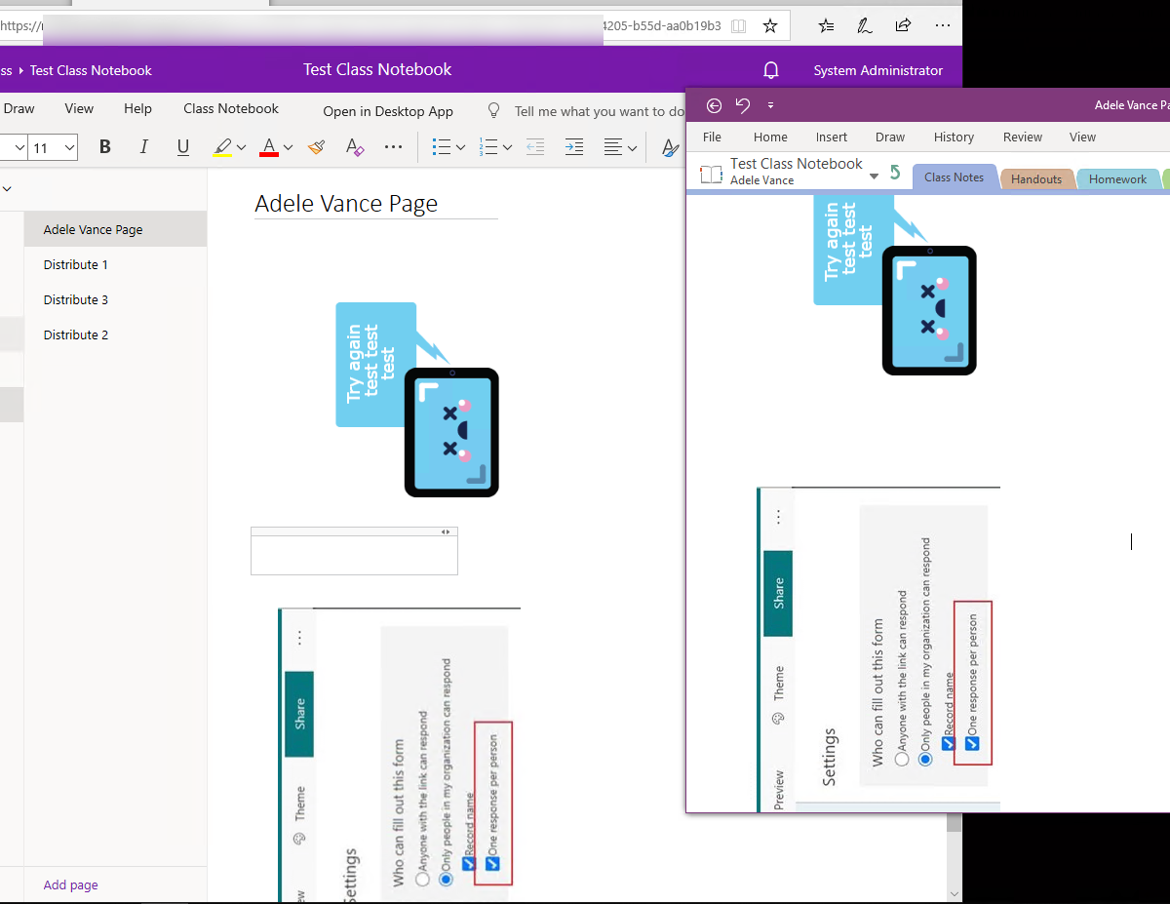Apply red font color
1170x904 pixels.
coord(270,147)
